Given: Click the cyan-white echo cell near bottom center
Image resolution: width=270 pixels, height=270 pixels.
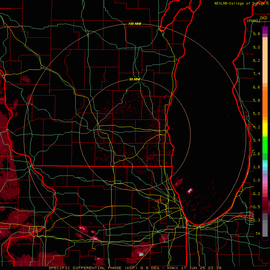Looking at the screenshot, I should click(x=141, y=254).
